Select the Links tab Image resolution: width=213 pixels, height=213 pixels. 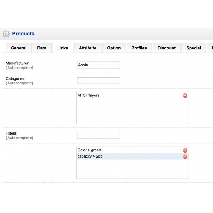pyautogui.click(x=63, y=48)
